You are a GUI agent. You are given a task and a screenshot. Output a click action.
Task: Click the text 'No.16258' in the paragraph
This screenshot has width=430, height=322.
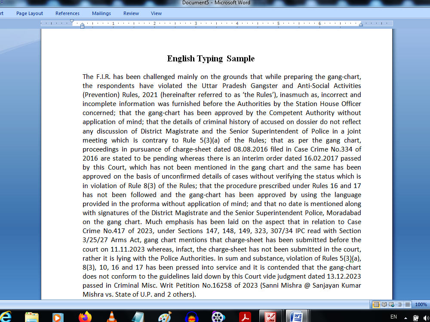click(x=217, y=286)
